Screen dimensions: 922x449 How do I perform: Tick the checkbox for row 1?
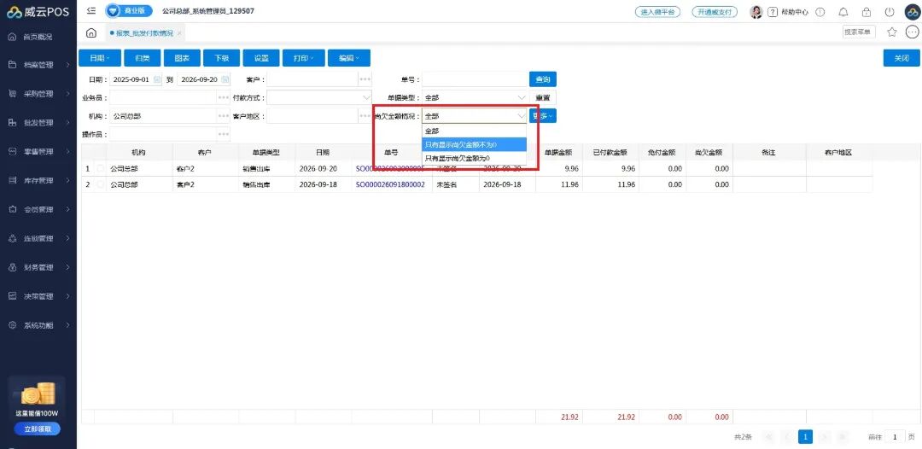pyautogui.click(x=101, y=169)
